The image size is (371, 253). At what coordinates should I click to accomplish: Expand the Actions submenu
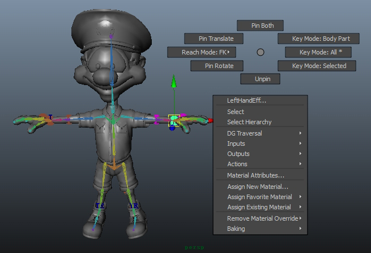tap(260, 164)
